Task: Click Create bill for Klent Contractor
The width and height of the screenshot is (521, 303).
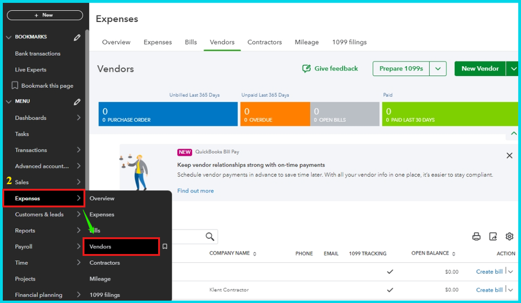Action: point(490,290)
